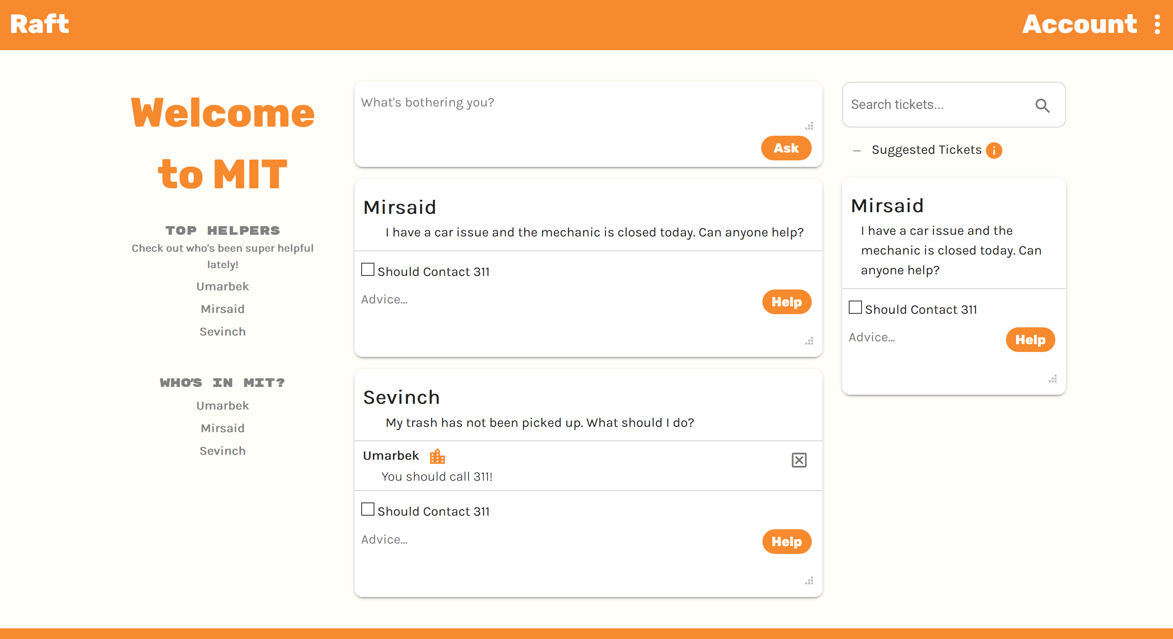Click the resize handle on the suggested ticket advice box

[1053, 379]
